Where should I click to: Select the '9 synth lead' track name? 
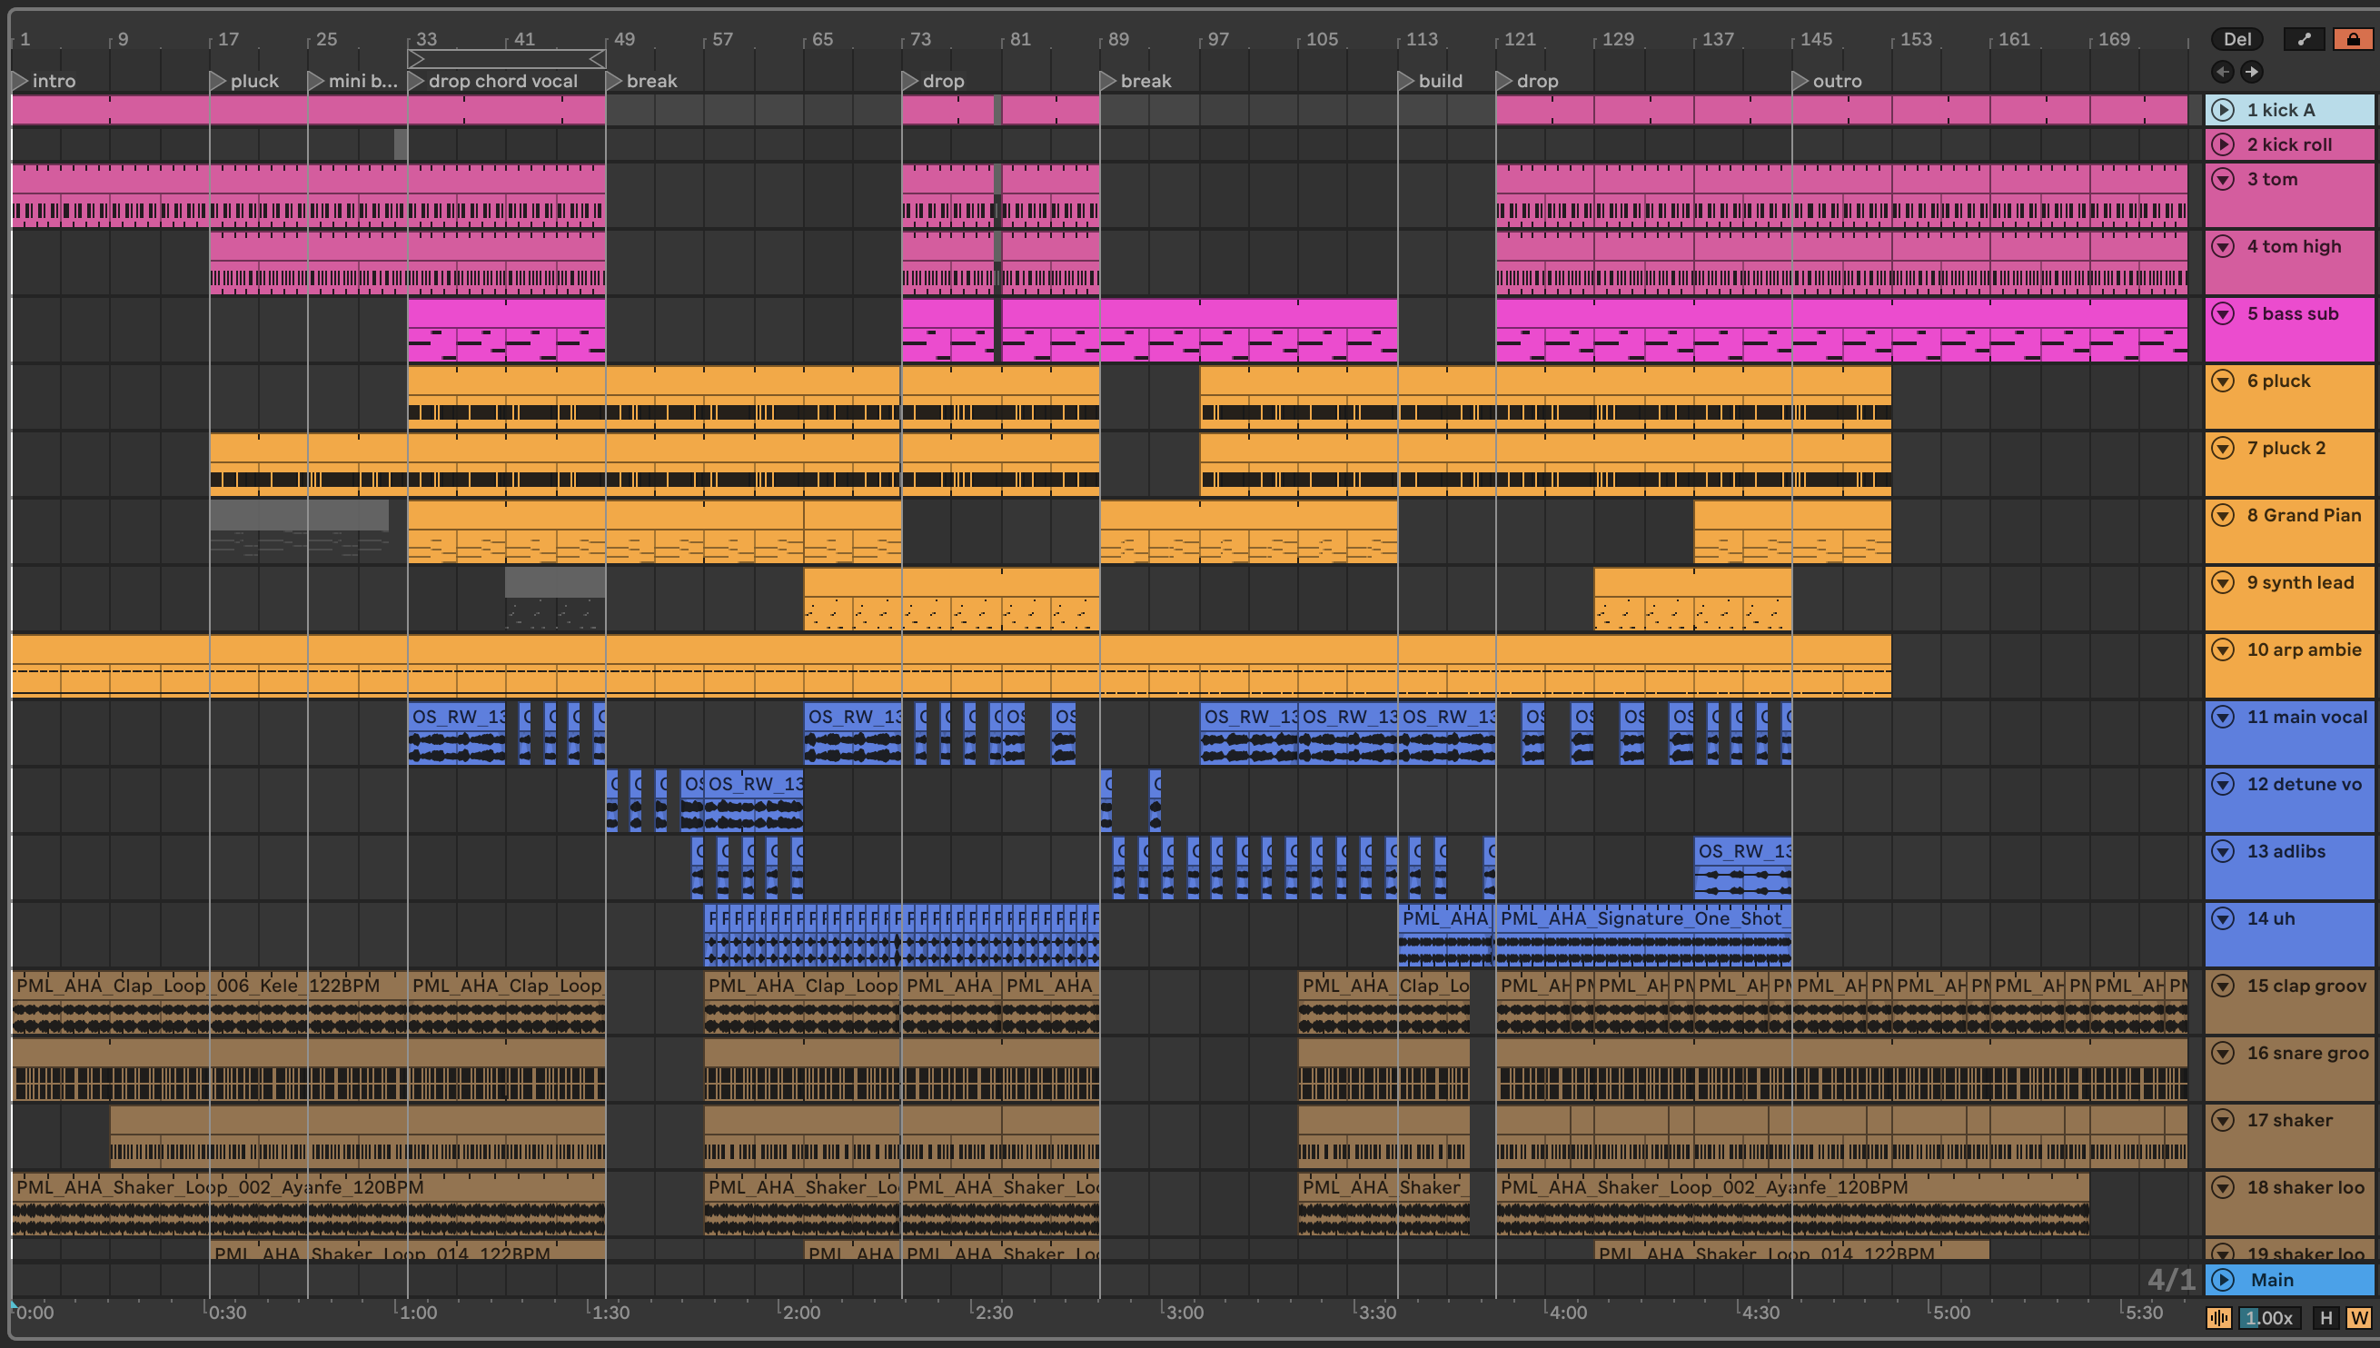click(2299, 582)
